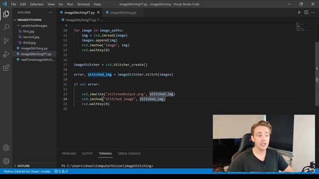
Task: Open imageStitching.py in the explorer tree
Action: (x=34, y=48)
